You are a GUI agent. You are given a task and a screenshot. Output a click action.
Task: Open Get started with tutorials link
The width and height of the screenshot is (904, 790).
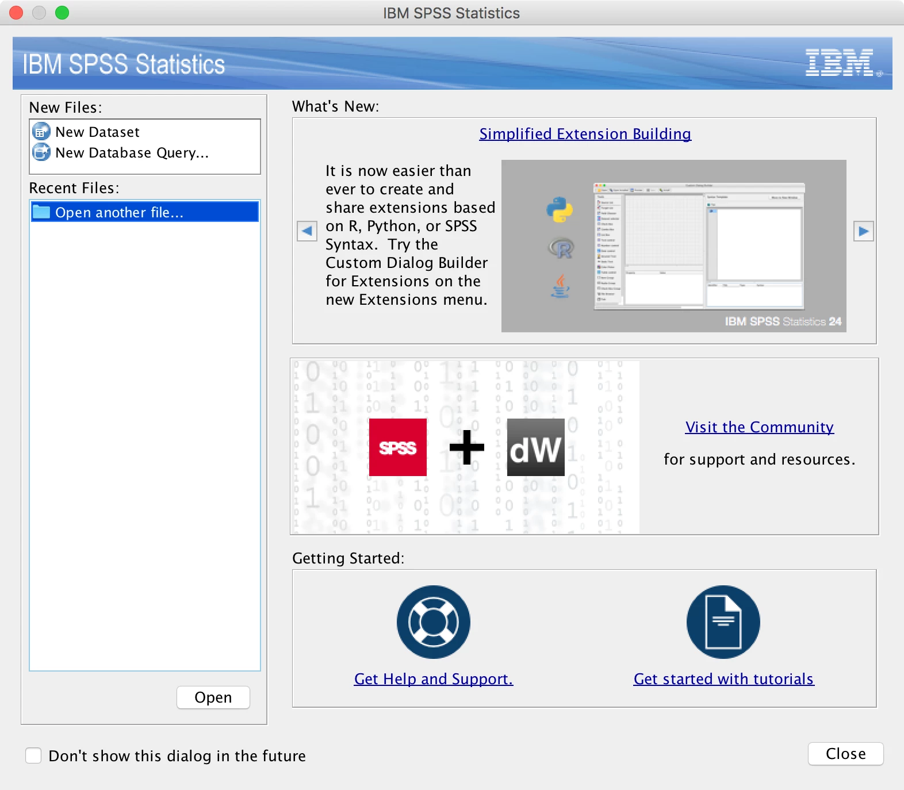point(724,679)
